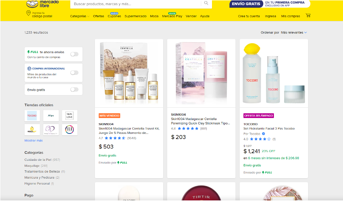The image size is (343, 202).
Task: Click the $ 203 price
Action: (178, 137)
